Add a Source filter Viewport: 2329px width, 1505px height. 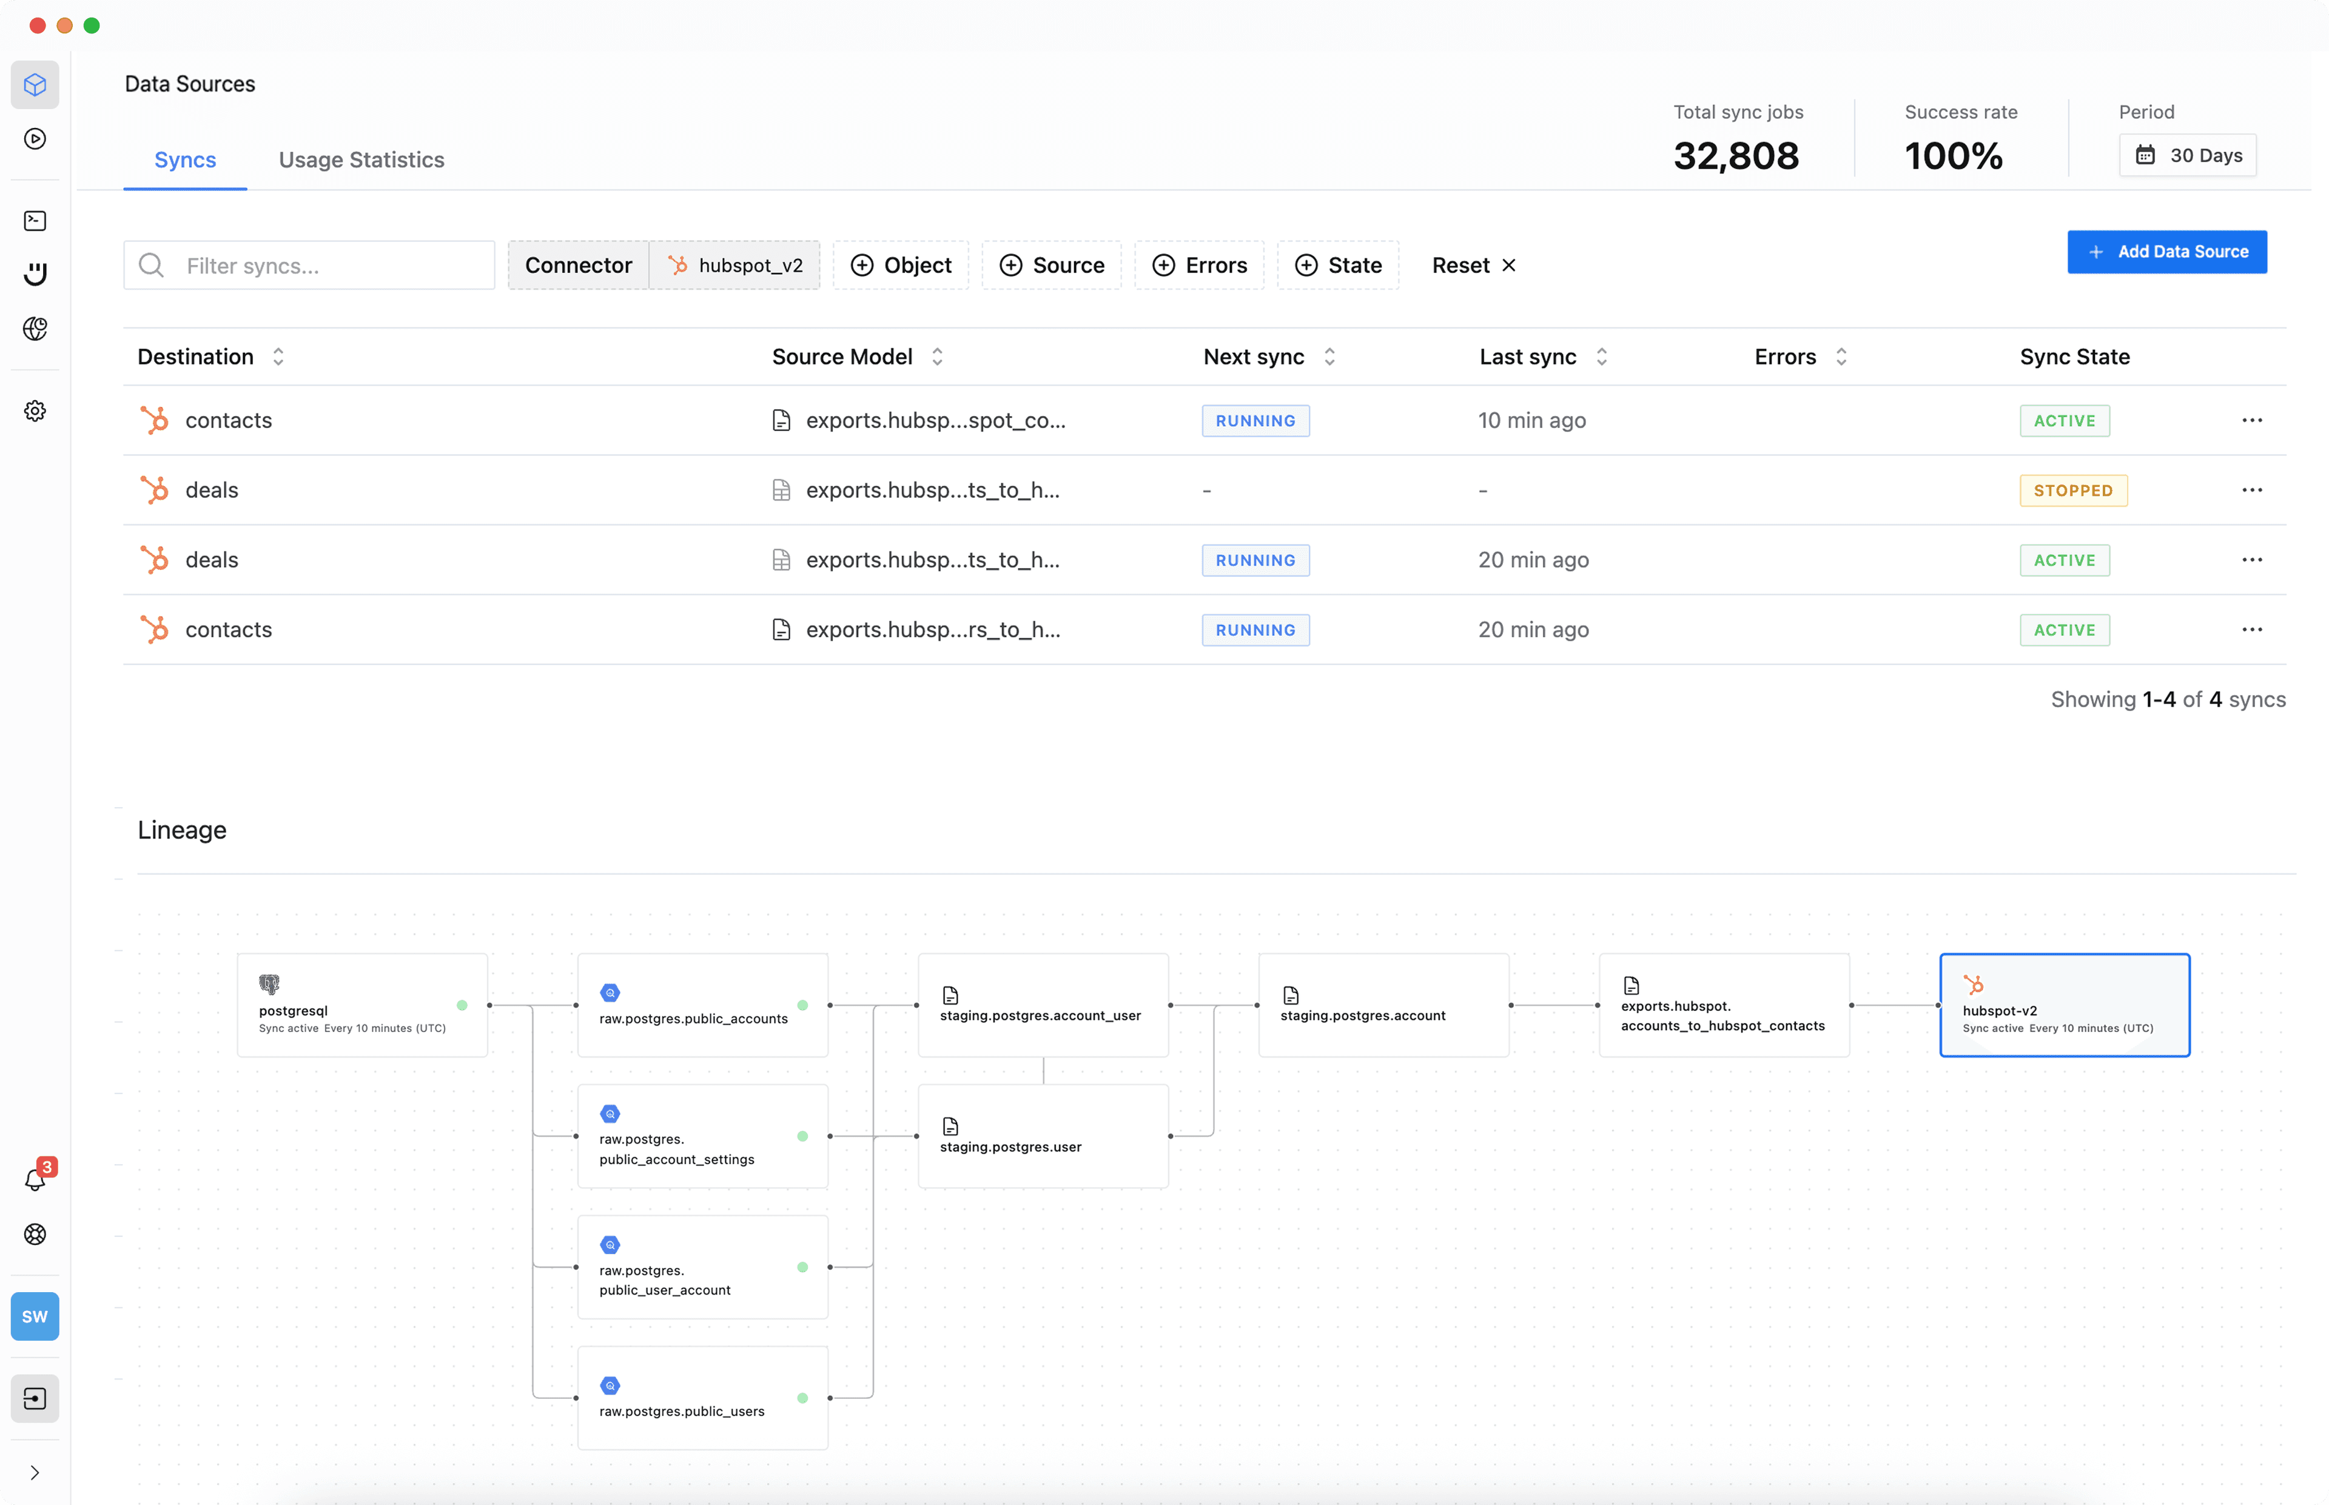pos(1052,266)
